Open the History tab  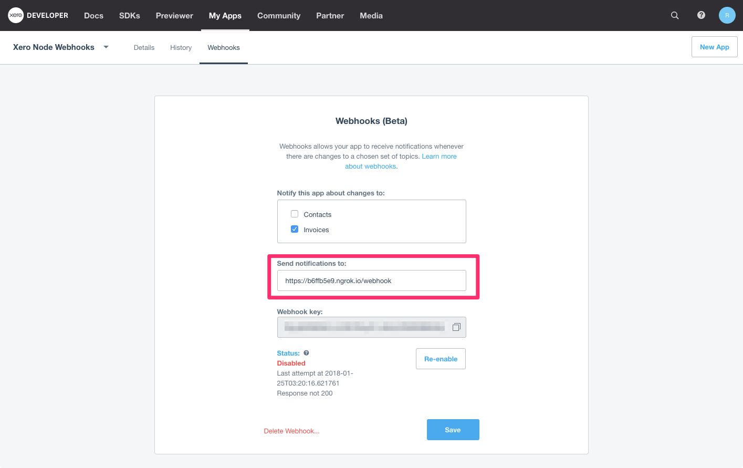(x=181, y=47)
